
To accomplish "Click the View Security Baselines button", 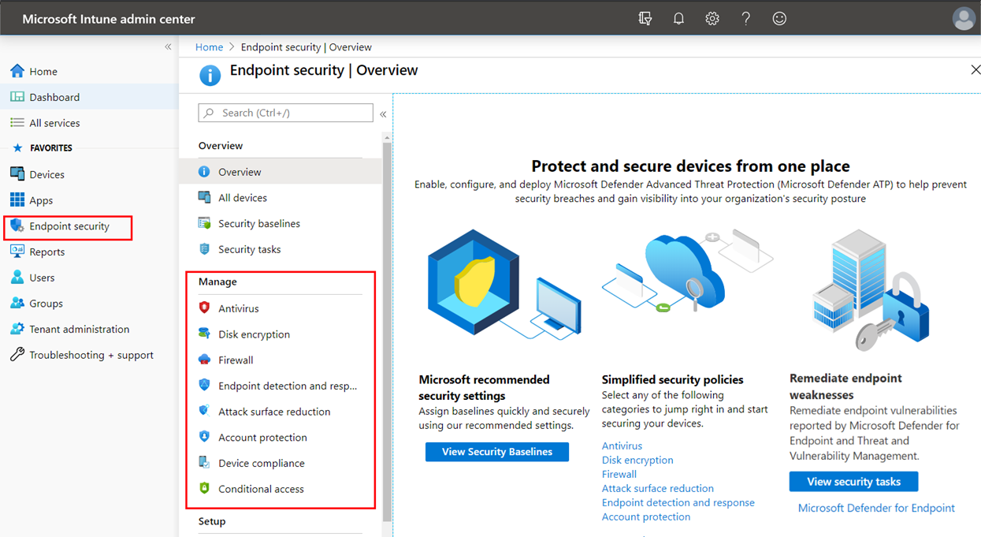I will [x=497, y=452].
